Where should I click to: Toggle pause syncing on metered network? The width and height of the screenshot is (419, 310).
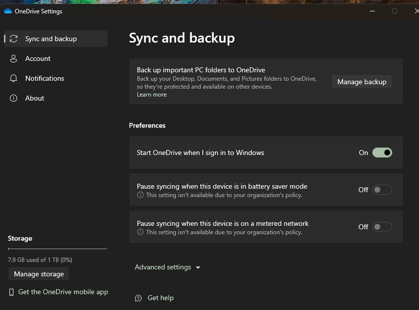[x=382, y=227]
